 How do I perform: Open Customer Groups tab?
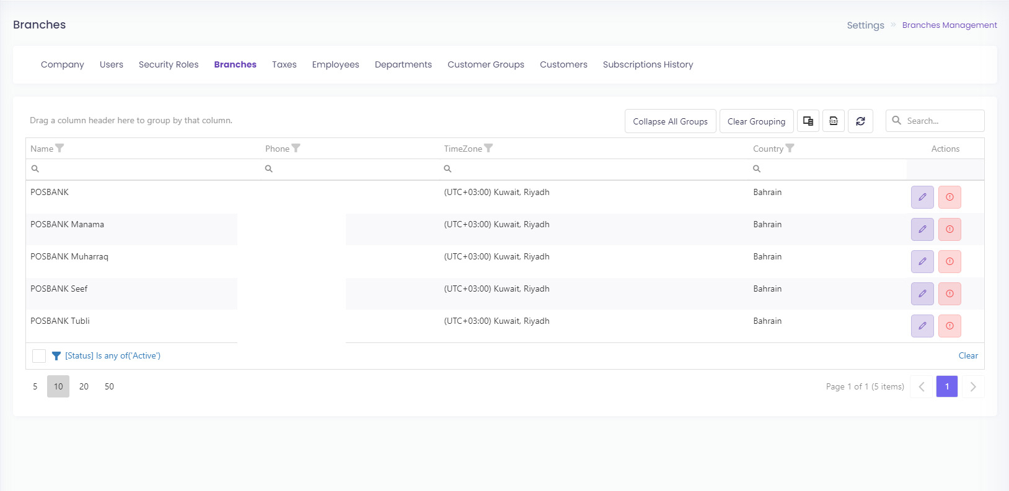click(x=486, y=64)
